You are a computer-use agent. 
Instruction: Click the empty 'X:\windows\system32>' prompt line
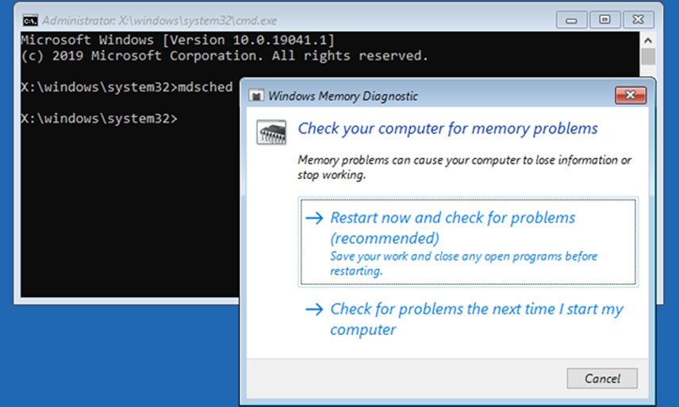tap(99, 119)
